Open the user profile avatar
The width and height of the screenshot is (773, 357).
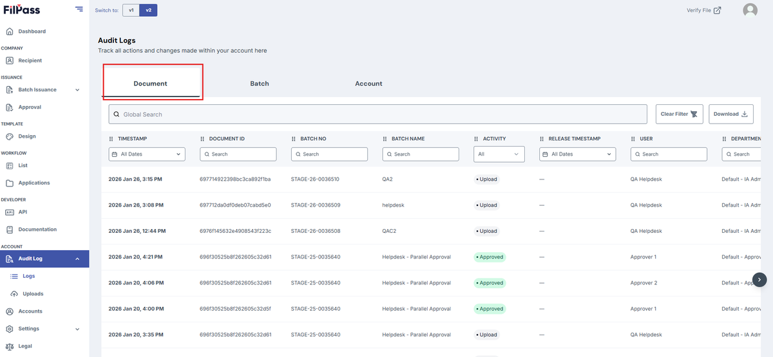[x=750, y=10]
